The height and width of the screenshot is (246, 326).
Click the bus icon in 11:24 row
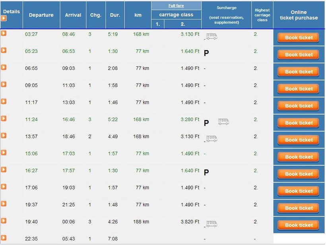point(223,122)
